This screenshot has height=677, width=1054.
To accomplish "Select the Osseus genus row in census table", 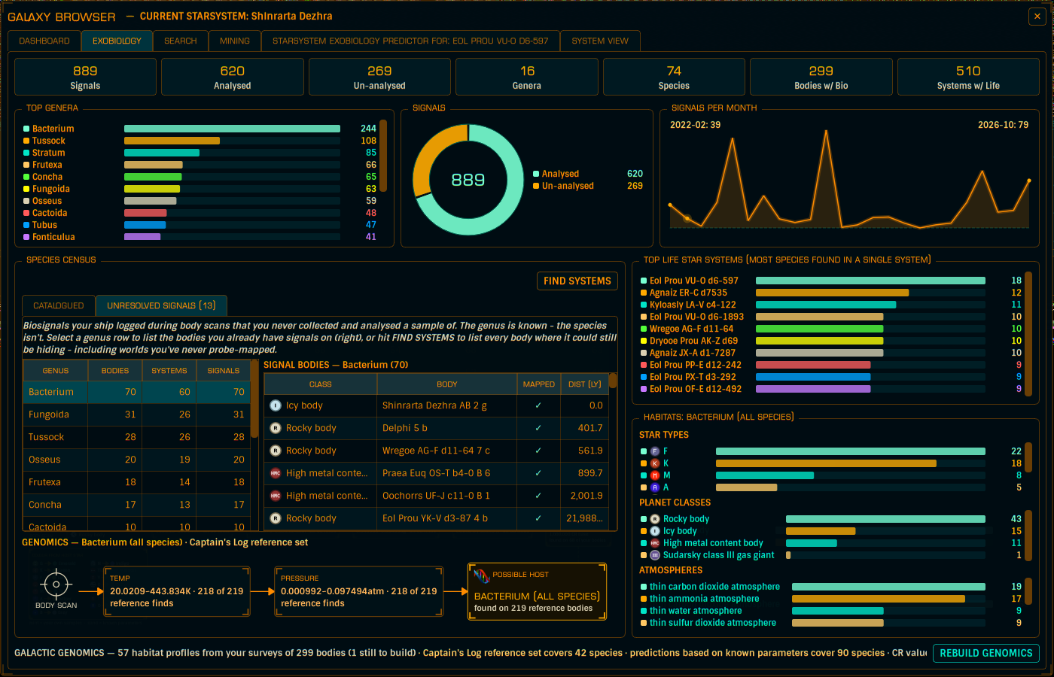I will coord(136,460).
